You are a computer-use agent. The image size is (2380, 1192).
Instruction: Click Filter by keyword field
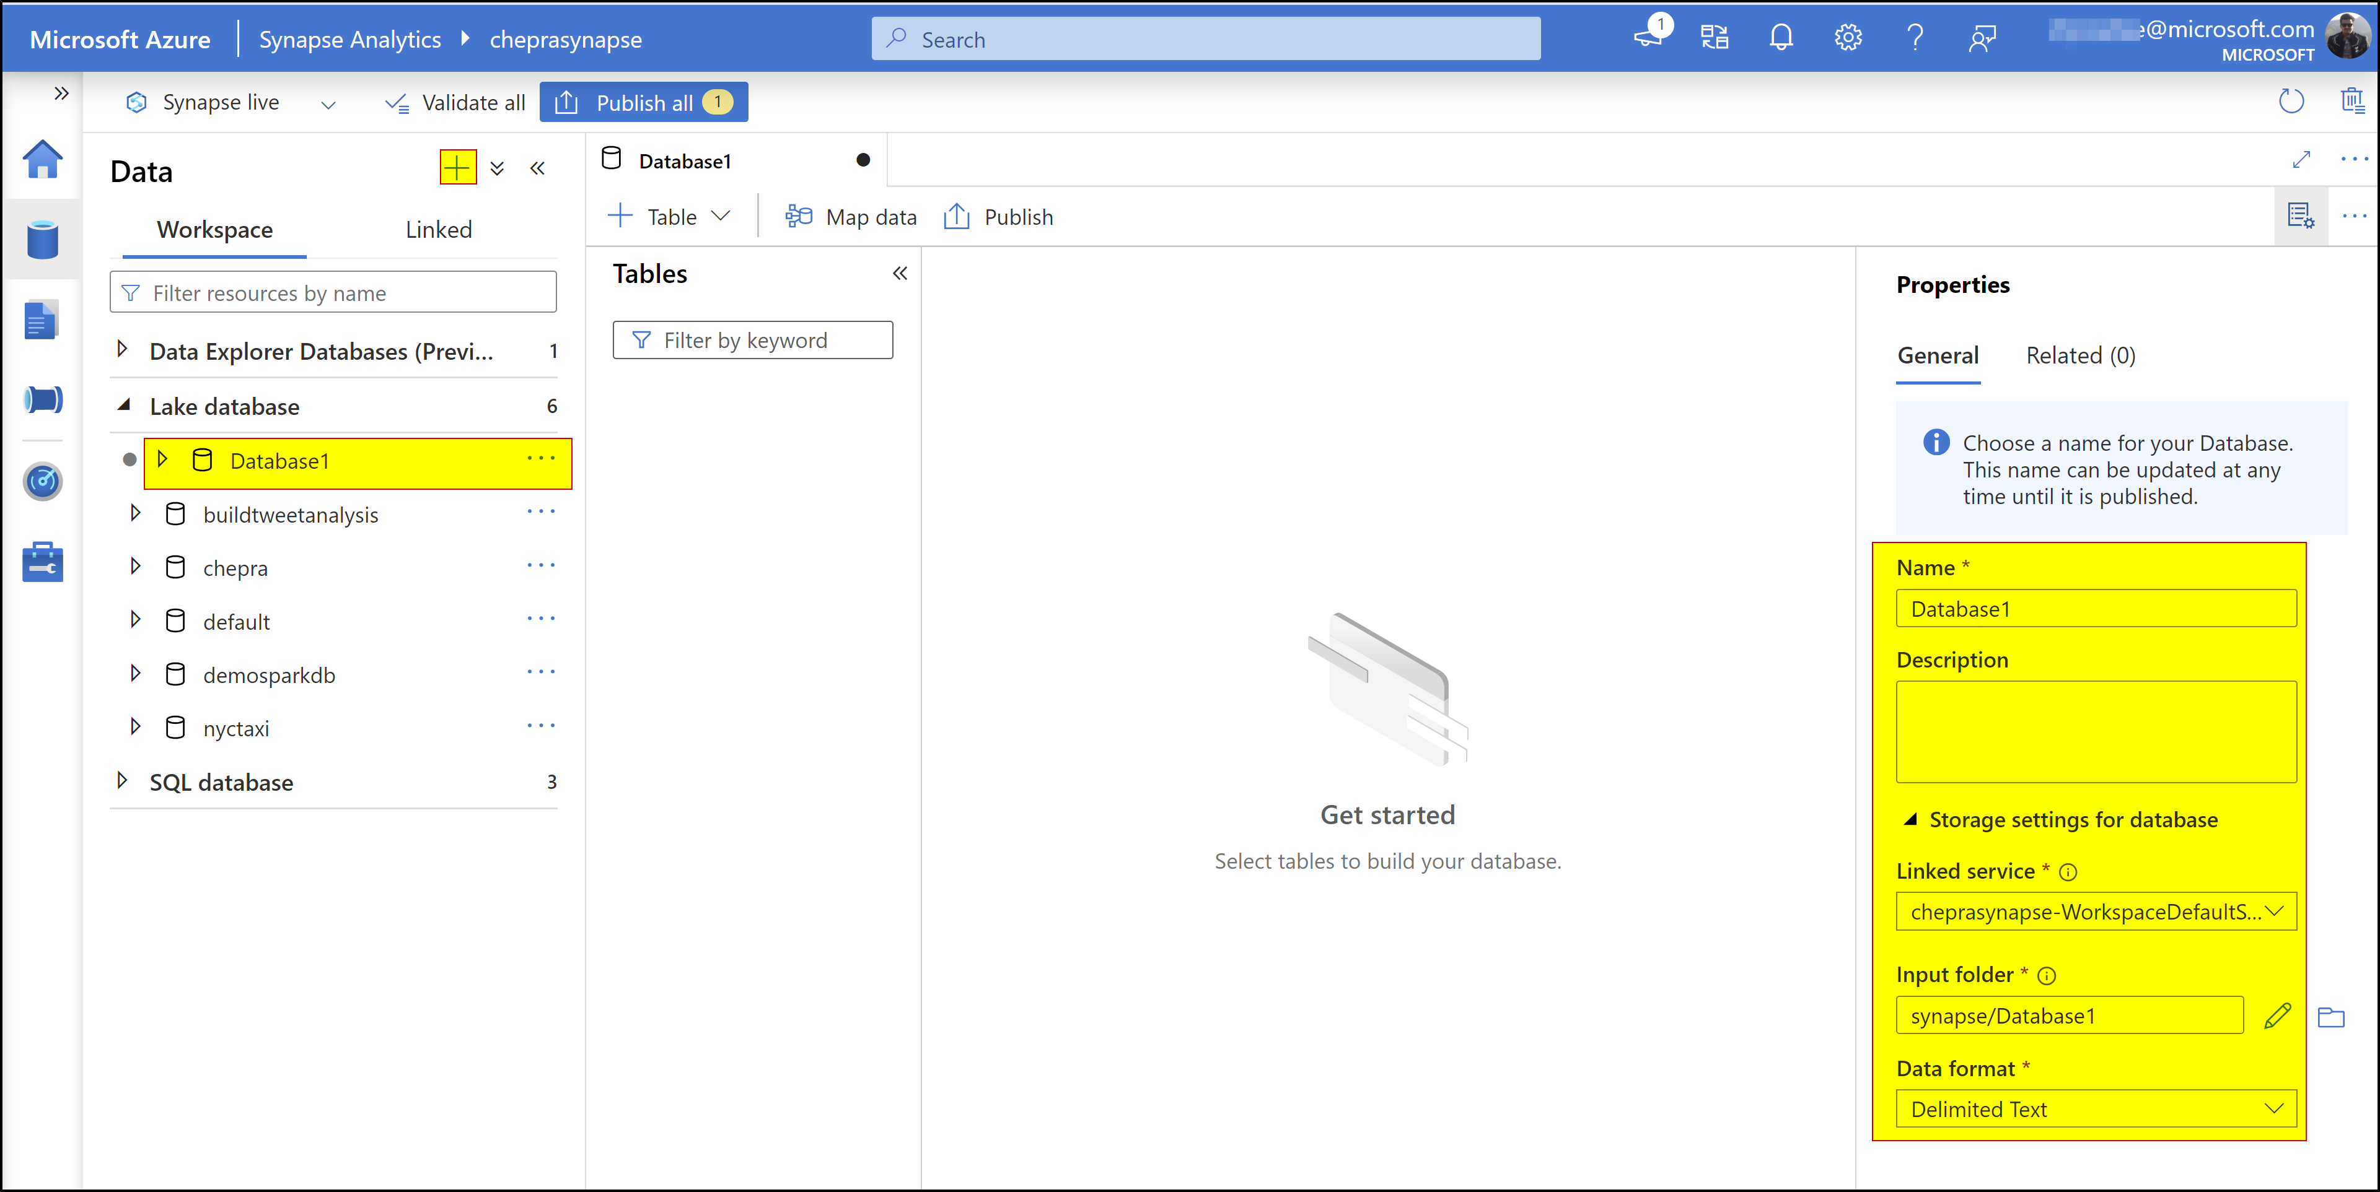pyautogui.click(x=752, y=340)
